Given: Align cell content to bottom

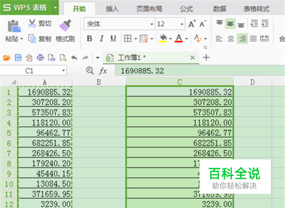Looking at the screenshot, I should click(241, 25).
